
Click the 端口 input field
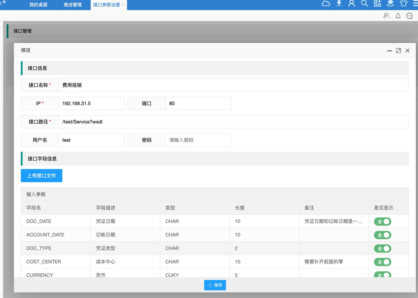pos(198,103)
